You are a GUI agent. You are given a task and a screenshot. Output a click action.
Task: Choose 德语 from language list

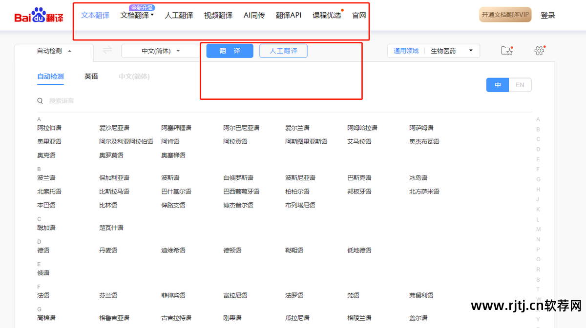pyautogui.click(x=43, y=250)
